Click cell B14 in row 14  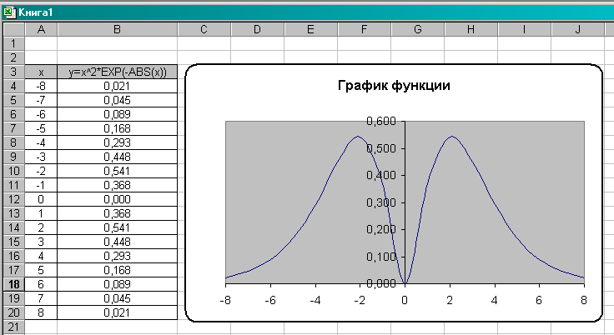[x=117, y=227]
